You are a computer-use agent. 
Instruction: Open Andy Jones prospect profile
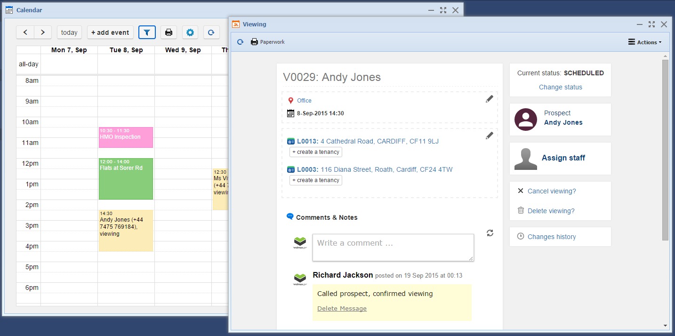coord(563,122)
